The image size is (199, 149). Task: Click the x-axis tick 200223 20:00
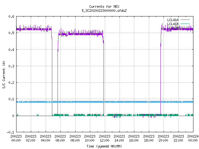164,138
